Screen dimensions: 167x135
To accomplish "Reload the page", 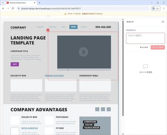I will (13, 8).
